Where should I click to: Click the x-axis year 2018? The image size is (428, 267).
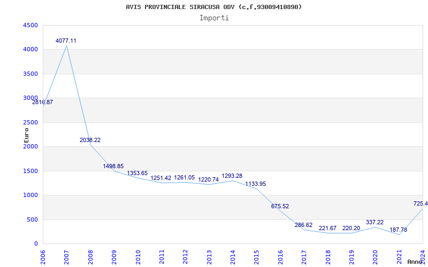click(x=328, y=257)
